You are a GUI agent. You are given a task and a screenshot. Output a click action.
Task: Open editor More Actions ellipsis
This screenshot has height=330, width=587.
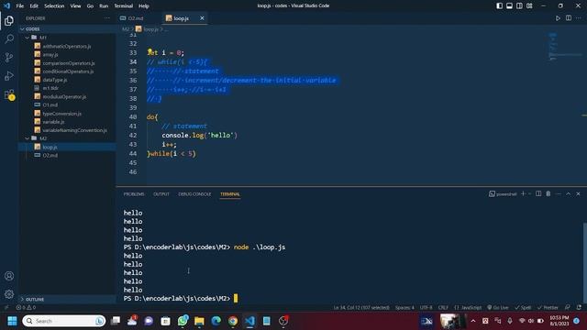click(579, 18)
